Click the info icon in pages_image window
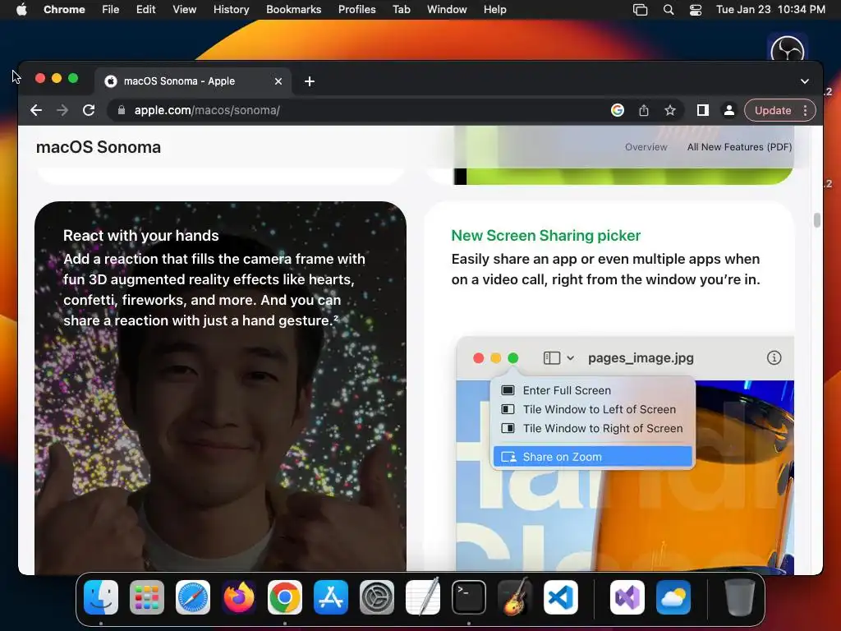Image resolution: width=841 pixels, height=631 pixels. pyautogui.click(x=774, y=358)
